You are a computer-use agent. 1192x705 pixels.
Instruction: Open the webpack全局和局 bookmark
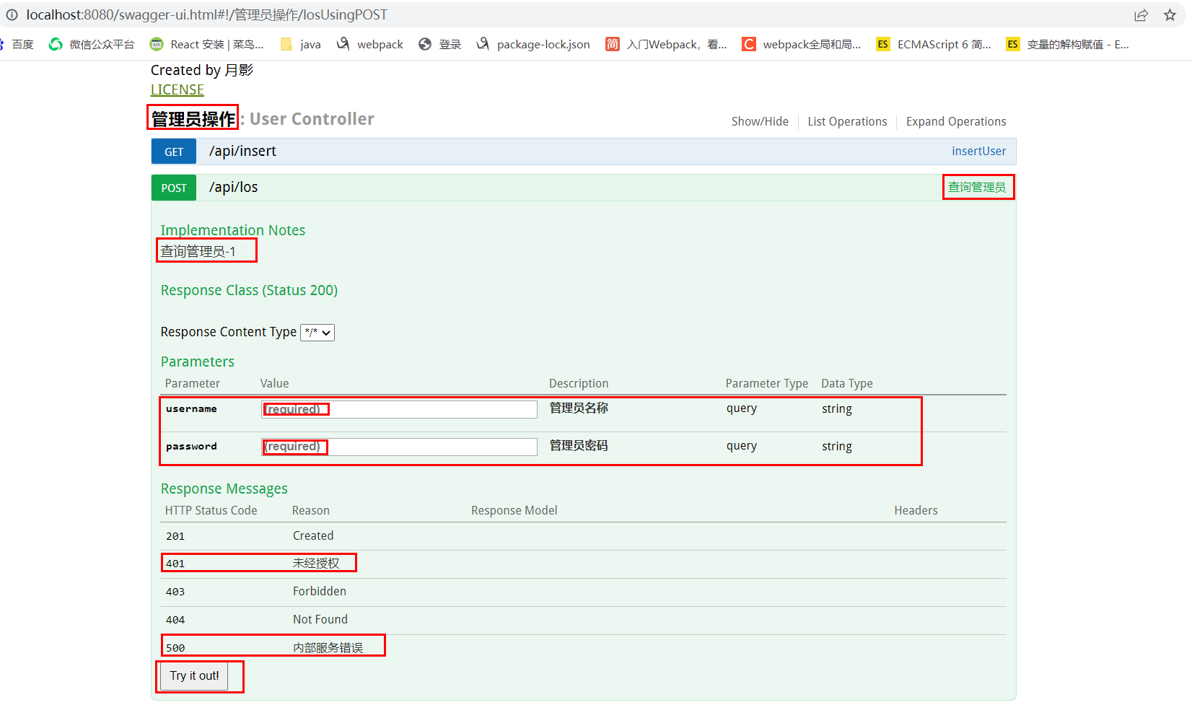pos(802,45)
